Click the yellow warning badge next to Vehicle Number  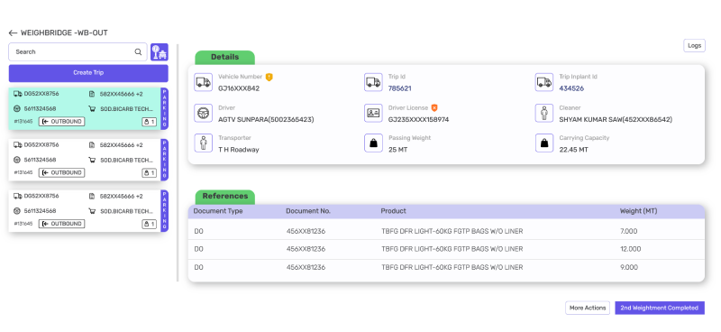tap(269, 77)
